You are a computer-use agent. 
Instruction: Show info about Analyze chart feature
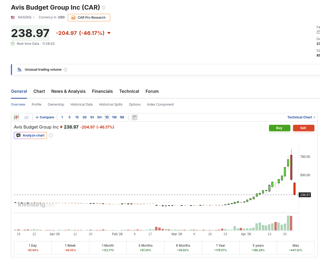click(x=51, y=135)
